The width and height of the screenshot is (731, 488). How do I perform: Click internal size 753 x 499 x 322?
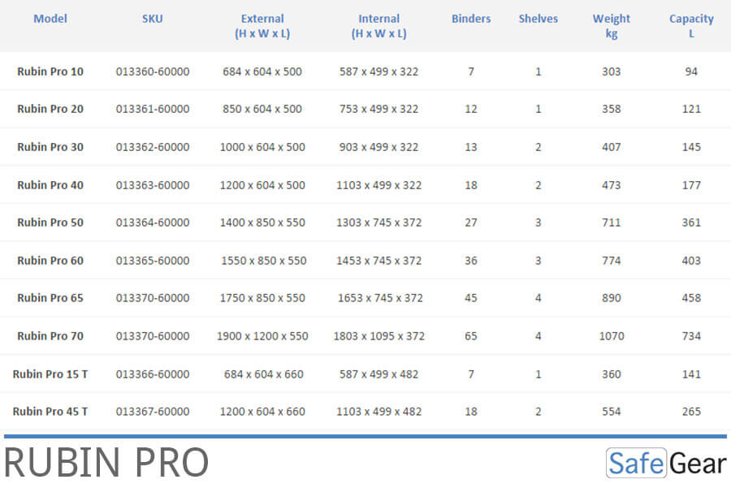379,109
